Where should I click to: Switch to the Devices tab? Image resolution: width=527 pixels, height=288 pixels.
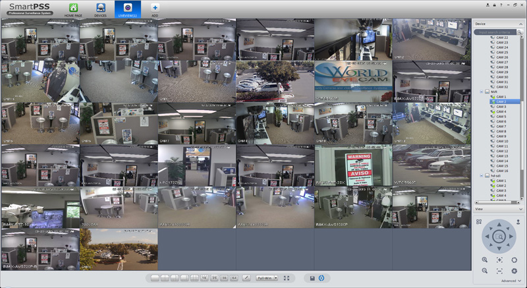click(101, 10)
